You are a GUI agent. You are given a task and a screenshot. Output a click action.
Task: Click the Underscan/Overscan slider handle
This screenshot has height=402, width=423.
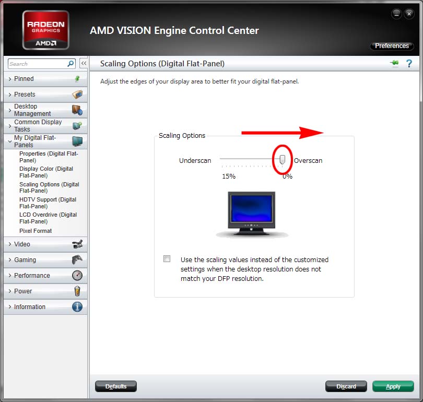tap(283, 160)
